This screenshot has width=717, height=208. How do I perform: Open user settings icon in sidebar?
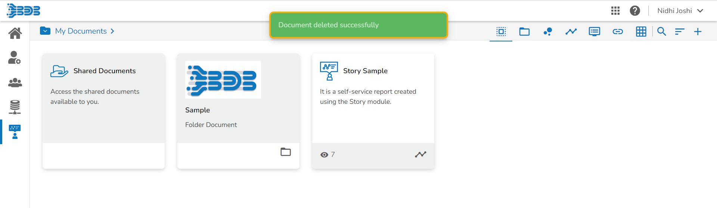coord(15,58)
